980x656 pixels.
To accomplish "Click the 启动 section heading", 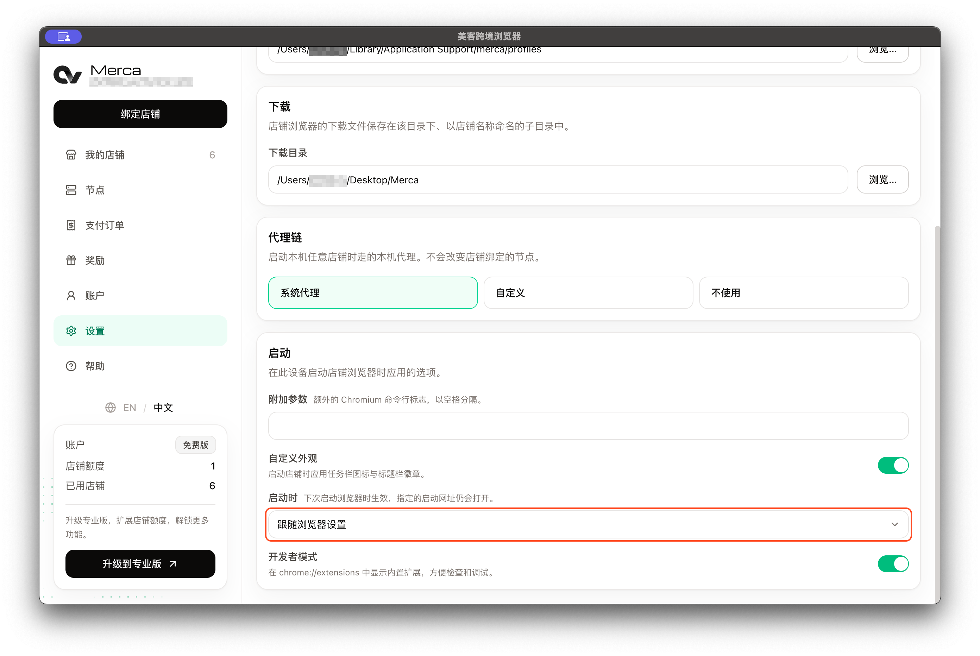I will pyautogui.click(x=279, y=353).
